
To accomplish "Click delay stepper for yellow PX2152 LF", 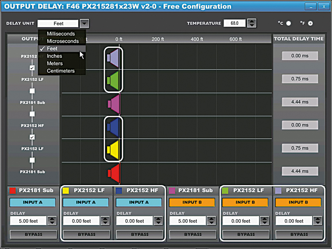I will click(105, 221).
